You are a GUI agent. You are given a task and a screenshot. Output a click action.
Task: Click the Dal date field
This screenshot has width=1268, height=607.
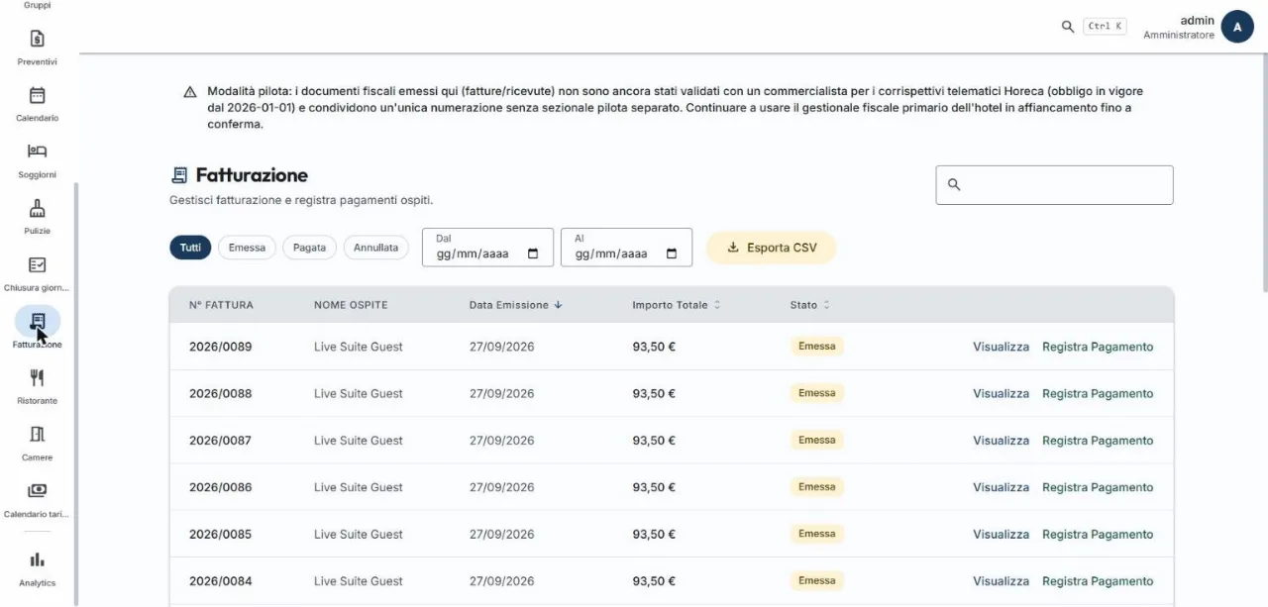(x=487, y=248)
